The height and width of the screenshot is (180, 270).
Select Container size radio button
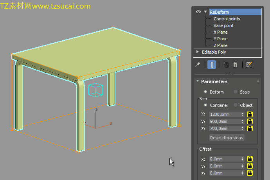205,105
